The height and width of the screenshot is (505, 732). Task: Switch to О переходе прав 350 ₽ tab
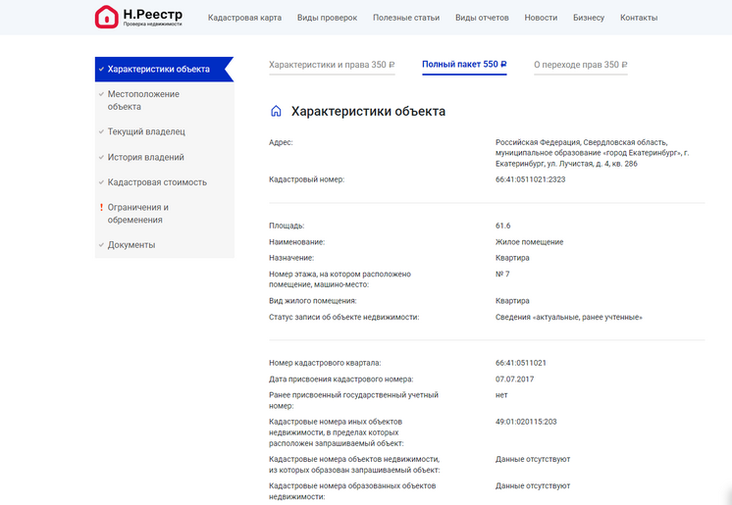pyautogui.click(x=580, y=65)
